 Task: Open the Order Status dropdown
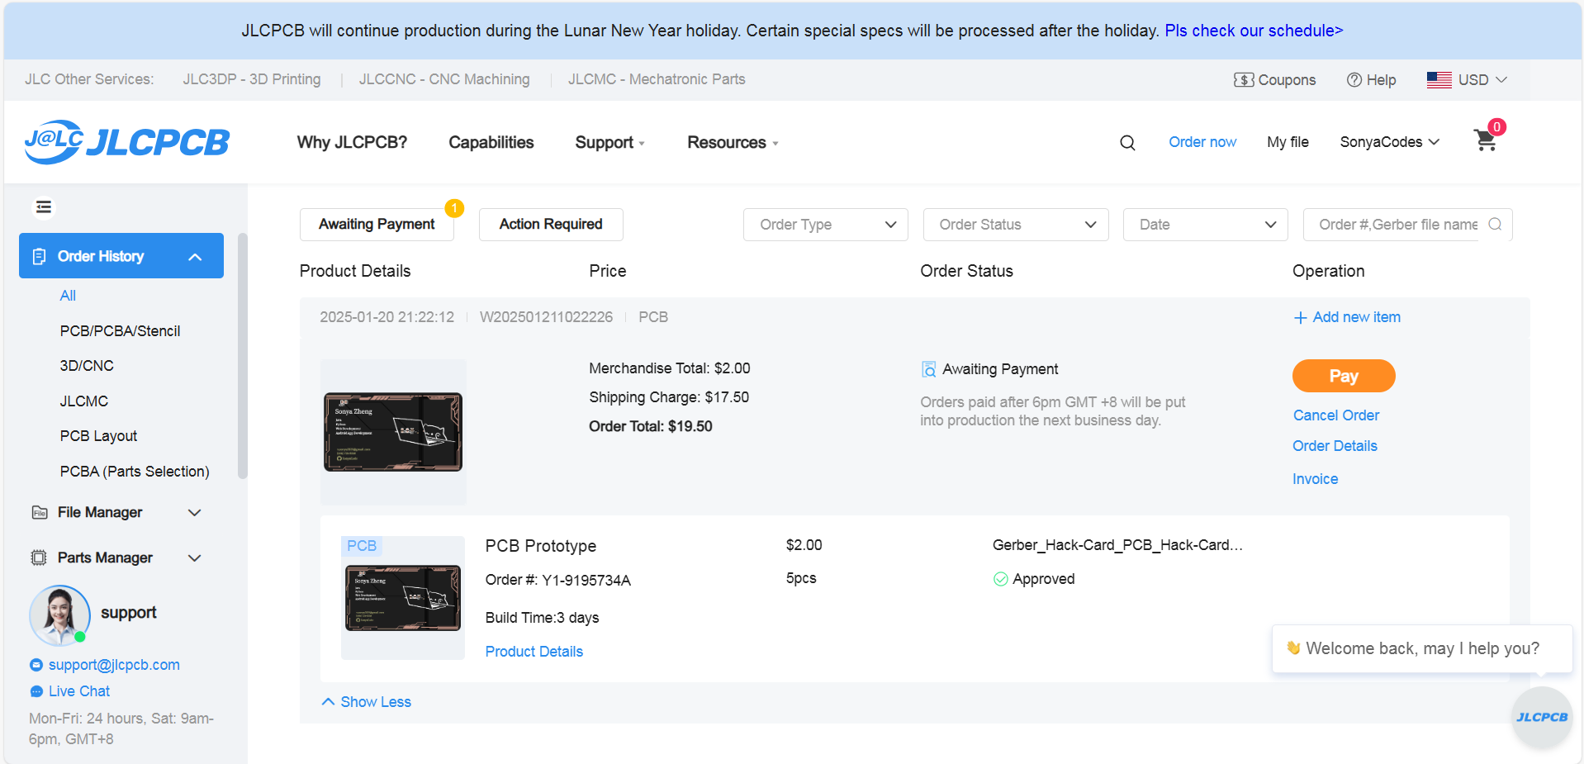(1016, 225)
